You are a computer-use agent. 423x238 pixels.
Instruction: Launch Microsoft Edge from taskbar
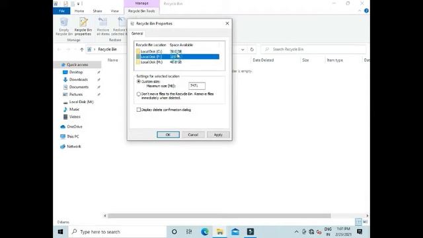(205, 232)
